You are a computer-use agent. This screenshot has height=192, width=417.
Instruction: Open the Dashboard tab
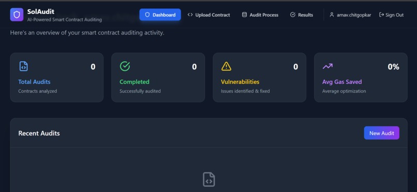coord(160,15)
